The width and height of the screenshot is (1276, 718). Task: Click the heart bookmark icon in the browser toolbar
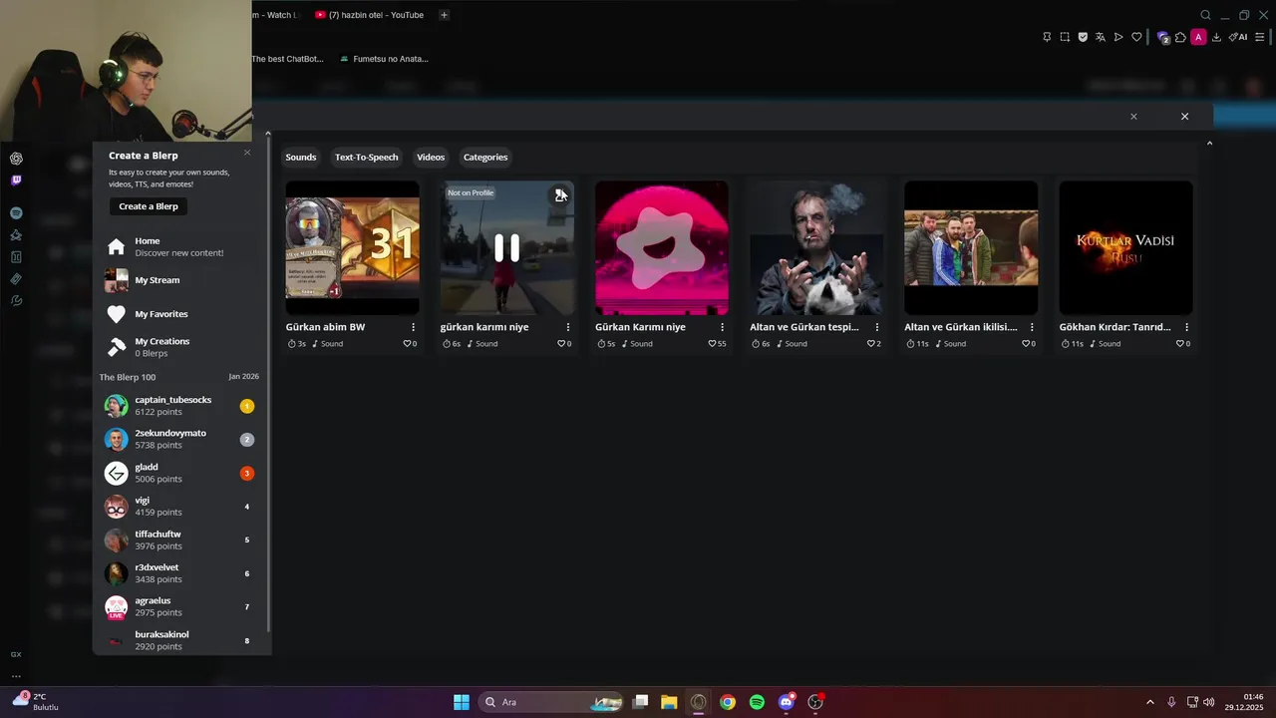click(1136, 37)
